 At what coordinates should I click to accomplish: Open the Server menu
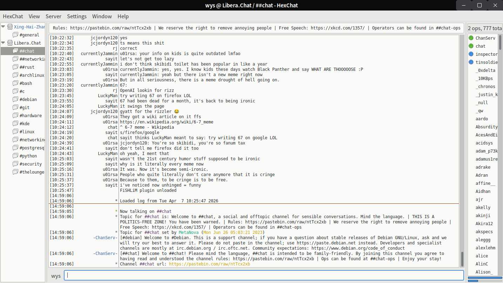coord(53,16)
